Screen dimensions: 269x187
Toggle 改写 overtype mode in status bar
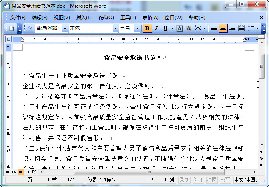tap(225, 180)
